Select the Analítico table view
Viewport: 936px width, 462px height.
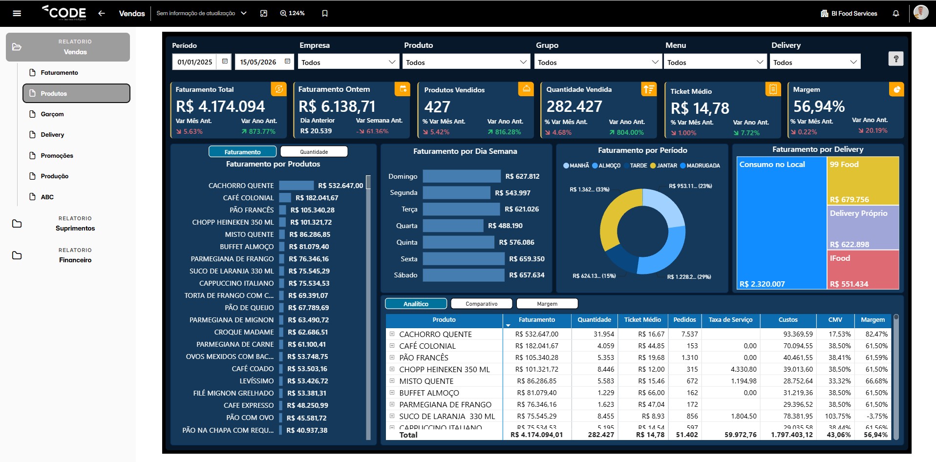(x=416, y=304)
